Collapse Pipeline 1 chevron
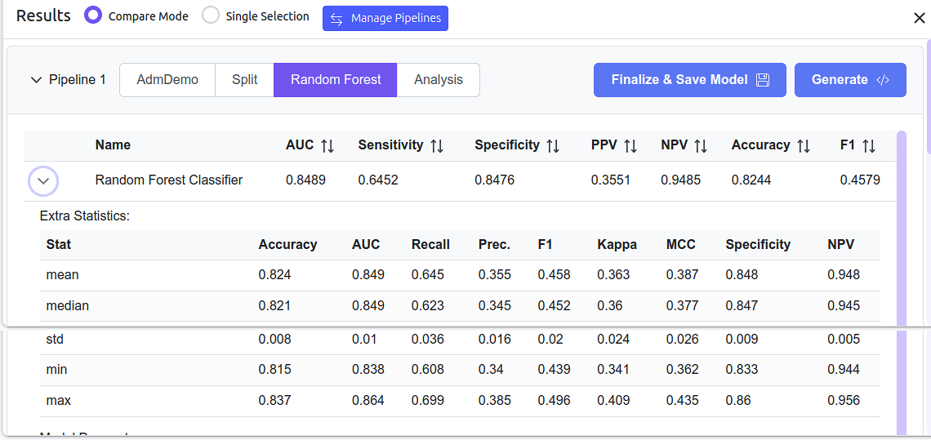Image resolution: width=931 pixels, height=440 pixels. pyautogui.click(x=36, y=80)
